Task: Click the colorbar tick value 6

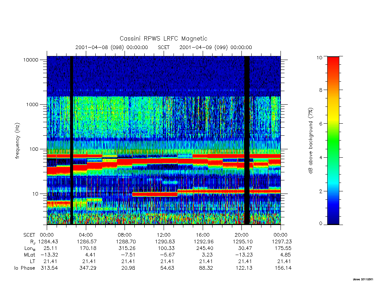Action: coord(321,124)
